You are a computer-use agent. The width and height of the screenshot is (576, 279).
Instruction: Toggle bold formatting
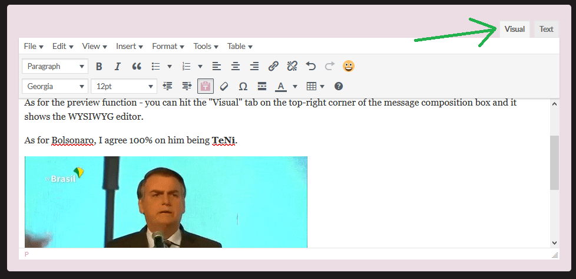[99, 67]
